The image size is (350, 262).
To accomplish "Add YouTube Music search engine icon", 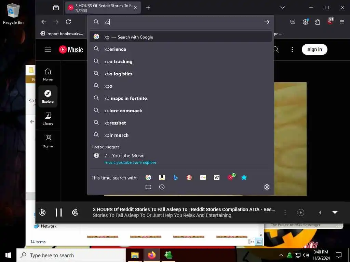I will click(x=231, y=177).
